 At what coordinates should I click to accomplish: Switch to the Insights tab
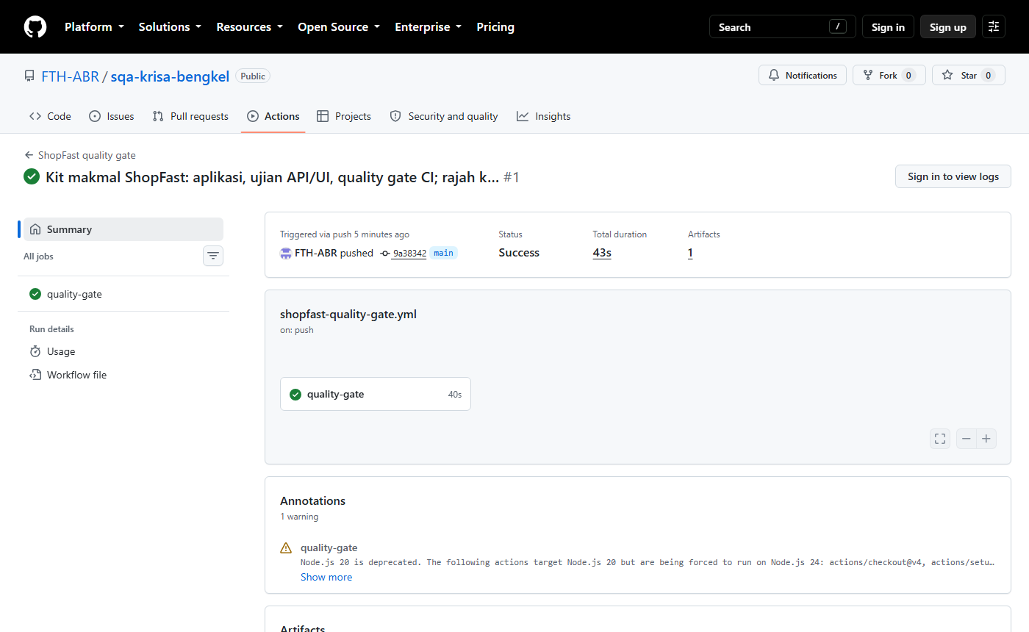544,116
